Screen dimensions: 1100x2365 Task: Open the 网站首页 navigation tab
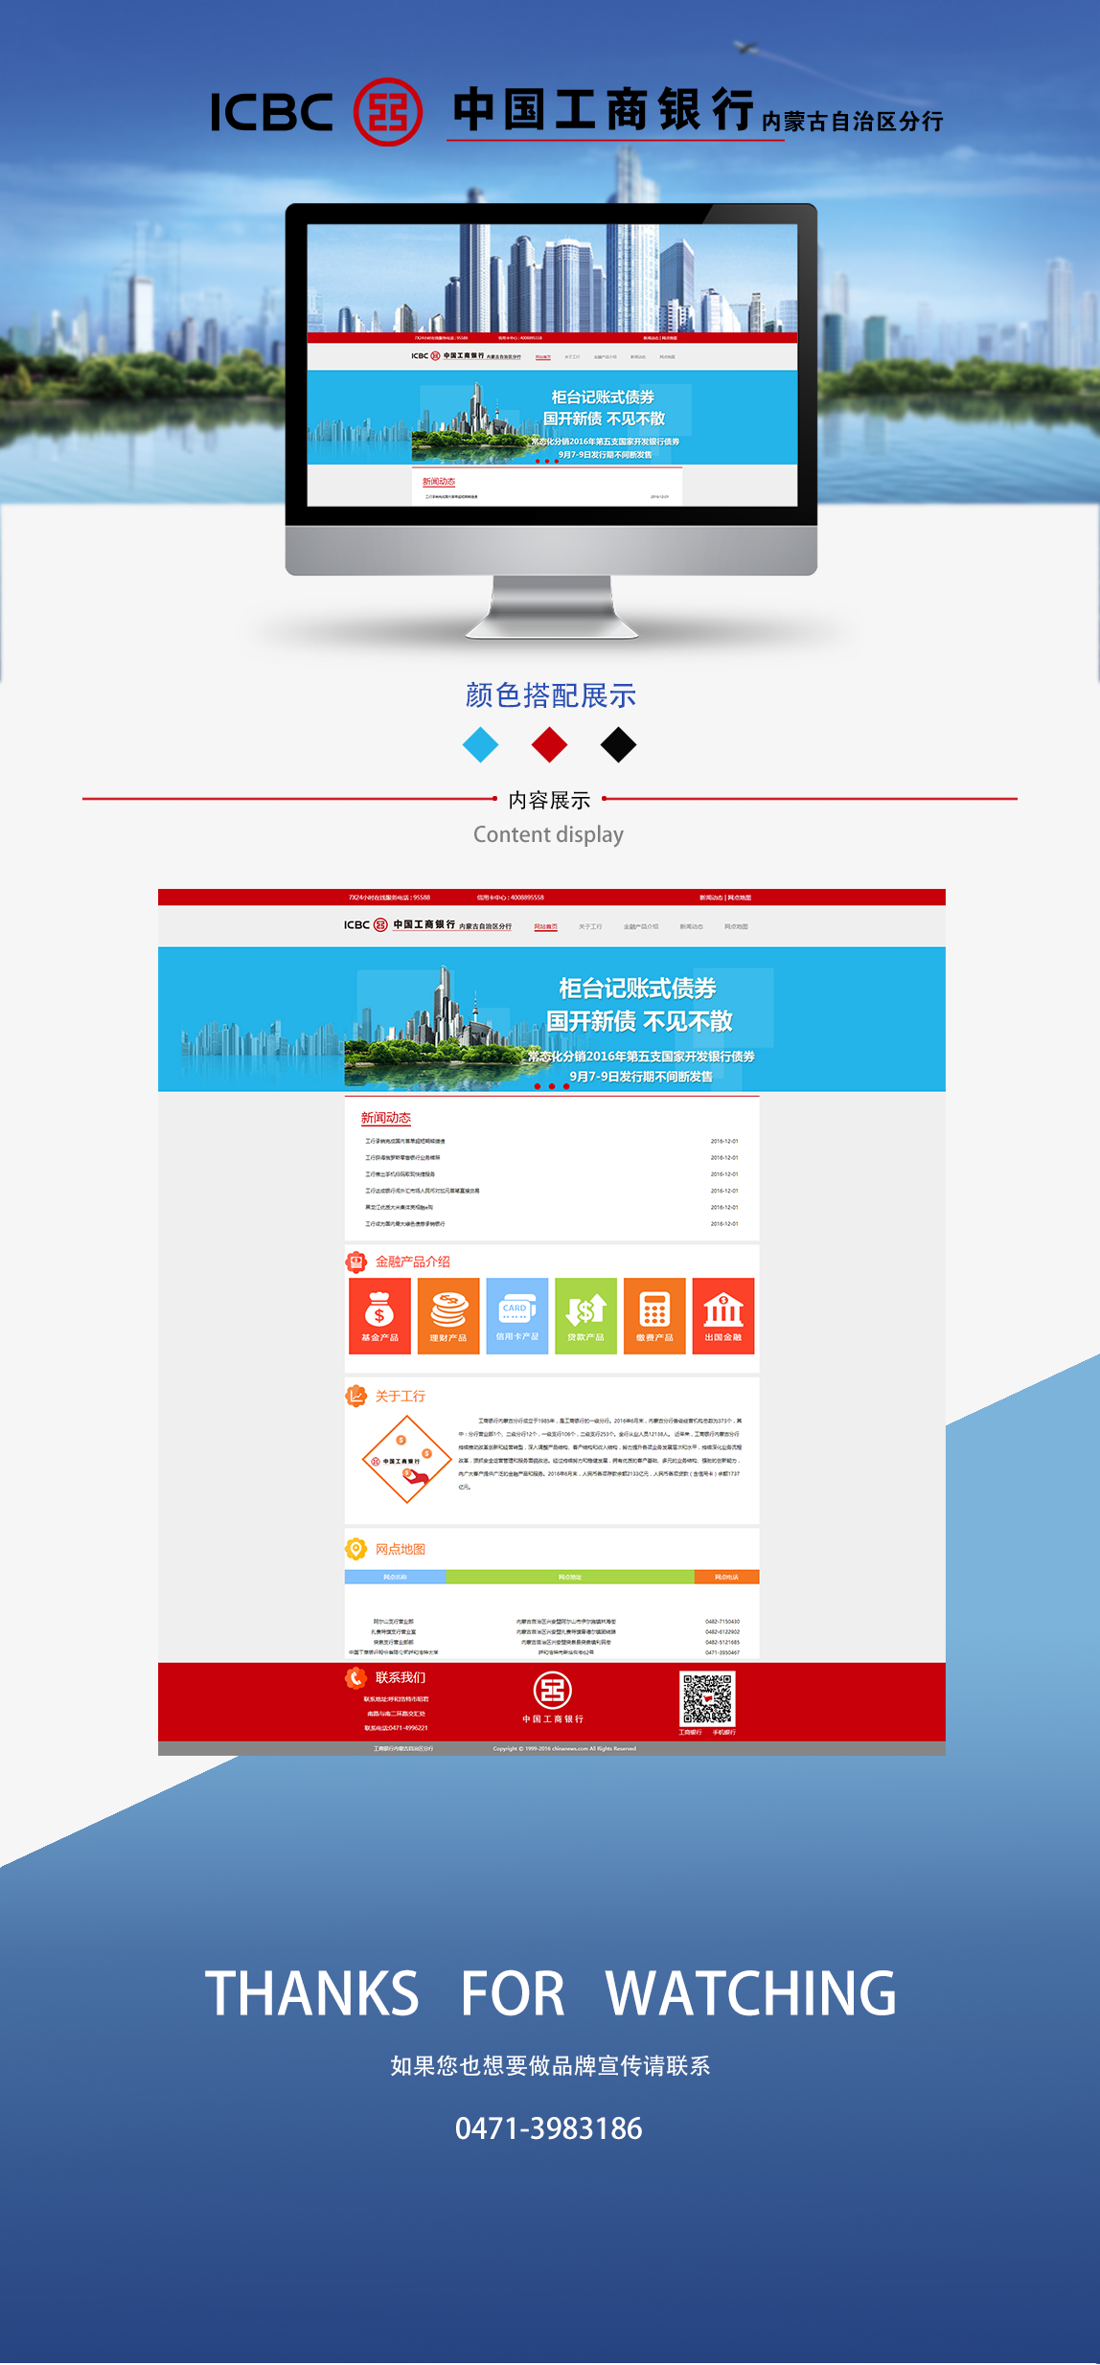tap(545, 926)
